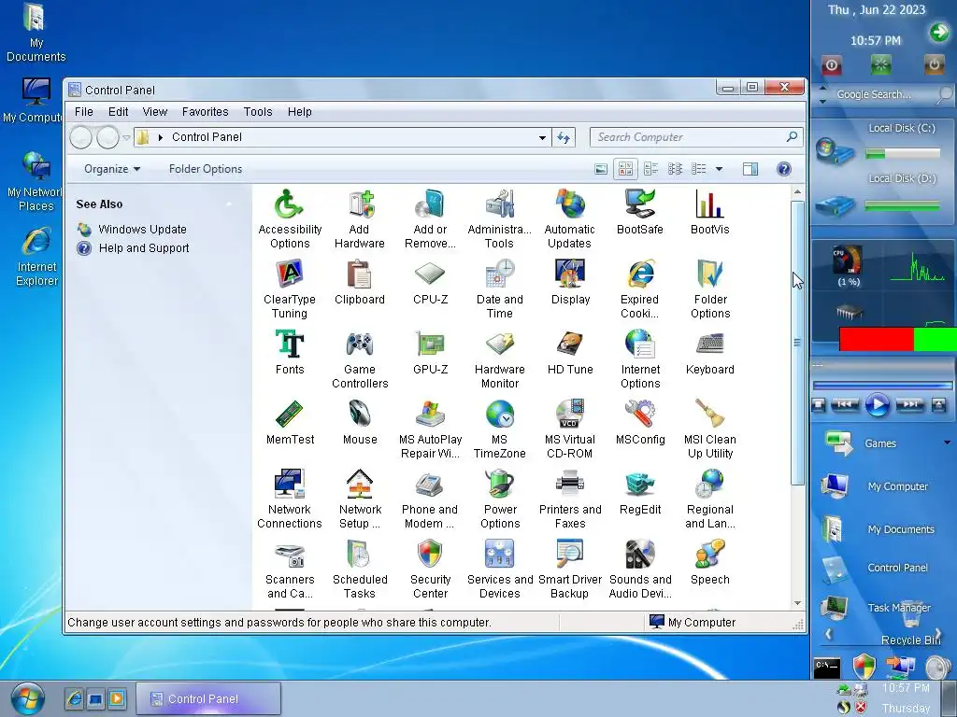Select Control Panel taskbar button

(x=208, y=698)
